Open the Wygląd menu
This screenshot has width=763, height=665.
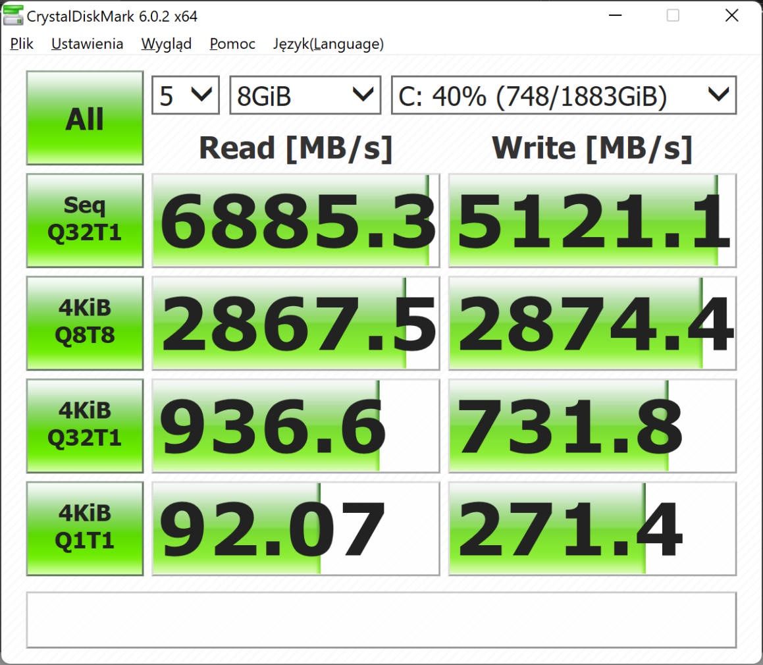[167, 44]
